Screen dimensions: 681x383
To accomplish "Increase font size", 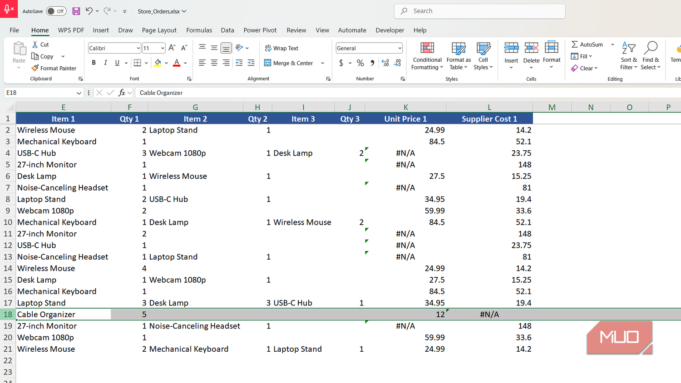I will (172, 48).
